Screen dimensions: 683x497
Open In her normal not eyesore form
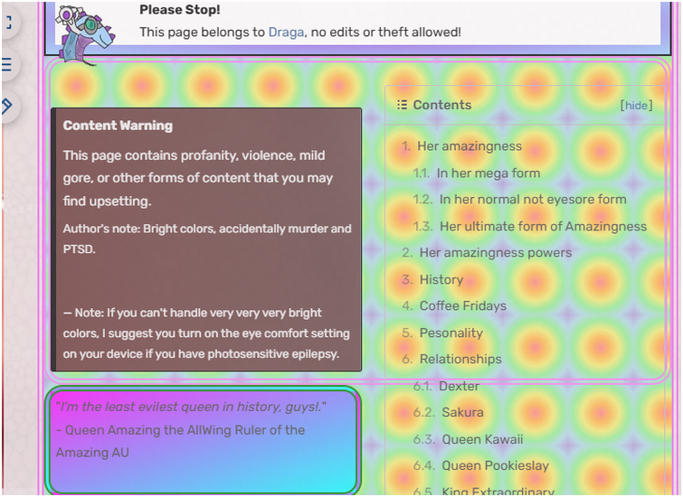(x=533, y=200)
